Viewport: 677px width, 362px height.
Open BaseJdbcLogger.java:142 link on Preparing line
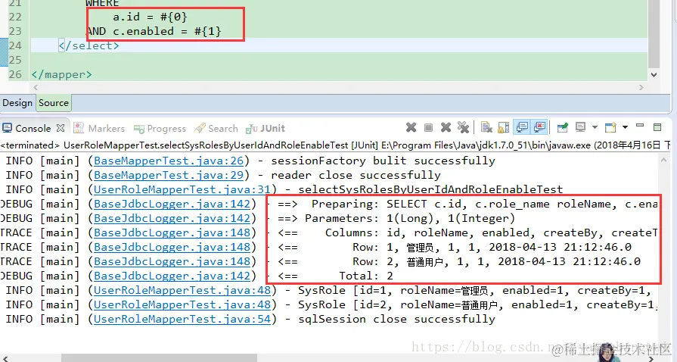[x=172, y=204]
